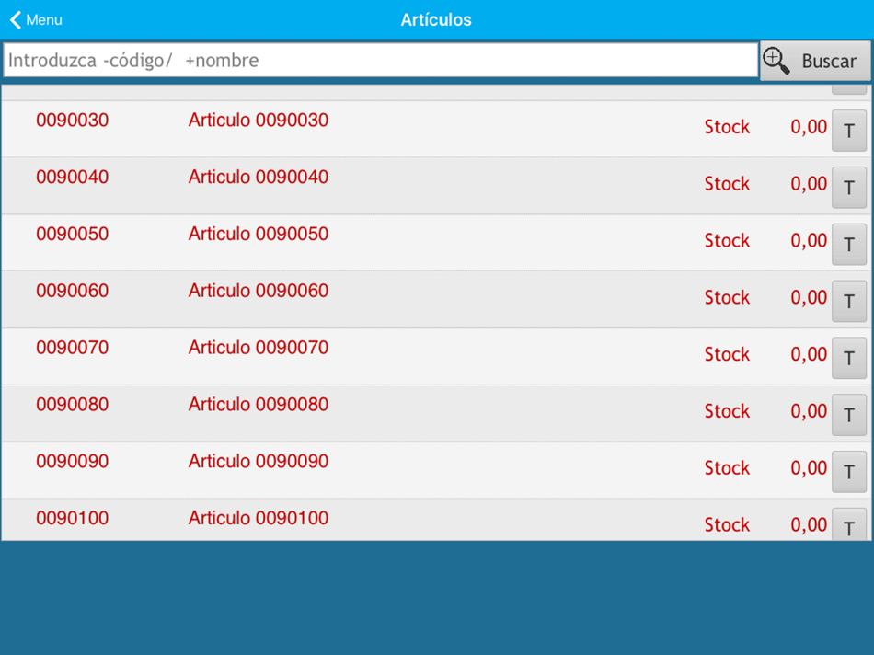Open the name "Articulo 0090070"
This screenshot has width=874, height=655.
(x=259, y=348)
